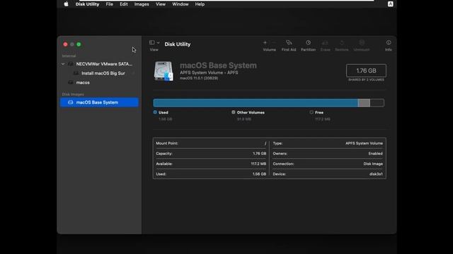Click the add Volume plus icon
The height and width of the screenshot is (254, 453).
265,42
